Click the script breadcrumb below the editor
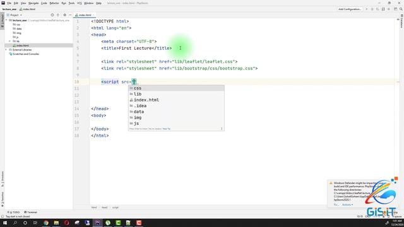 point(115,207)
